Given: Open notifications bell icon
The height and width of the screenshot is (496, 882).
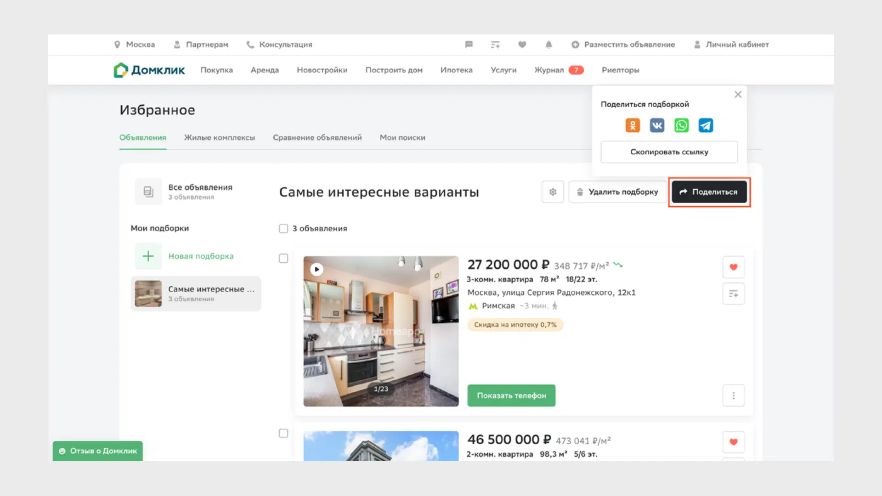Looking at the screenshot, I should tap(548, 45).
